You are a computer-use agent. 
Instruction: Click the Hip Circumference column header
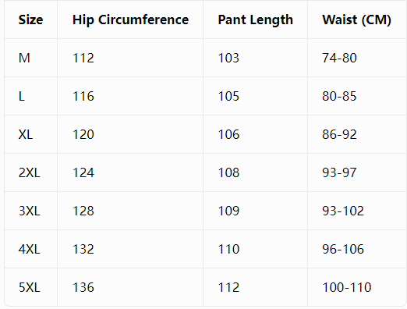[130, 20]
